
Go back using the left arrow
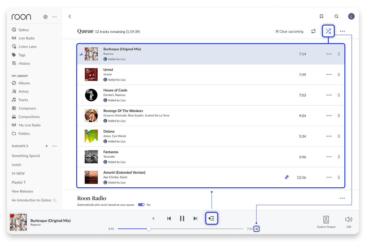(x=70, y=16)
